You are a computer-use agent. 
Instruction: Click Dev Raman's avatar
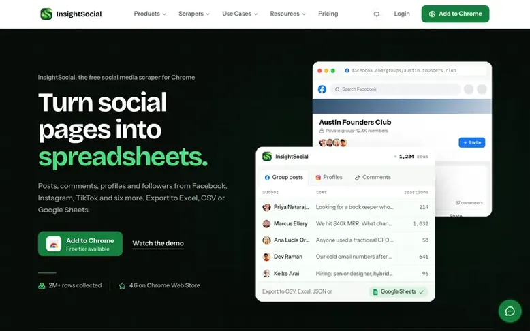pos(266,257)
